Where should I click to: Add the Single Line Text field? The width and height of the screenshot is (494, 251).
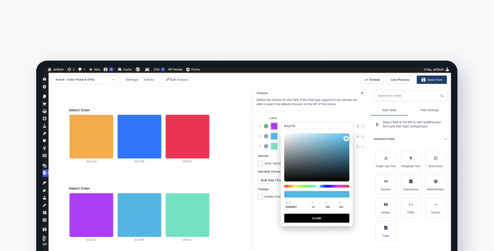[386, 161]
